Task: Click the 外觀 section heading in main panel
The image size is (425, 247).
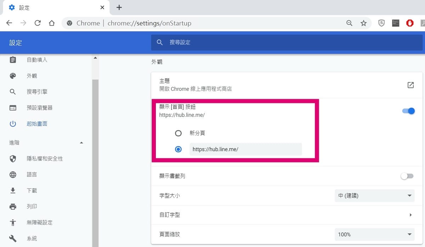Action: click(x=157, y=62)
